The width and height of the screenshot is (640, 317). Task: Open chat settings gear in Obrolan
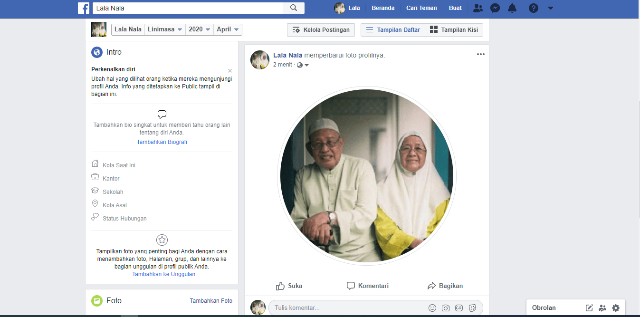pyautogui.click(x=616, y=308)
